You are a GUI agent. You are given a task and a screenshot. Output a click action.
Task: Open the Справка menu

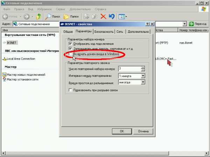(x=100, y=9)
